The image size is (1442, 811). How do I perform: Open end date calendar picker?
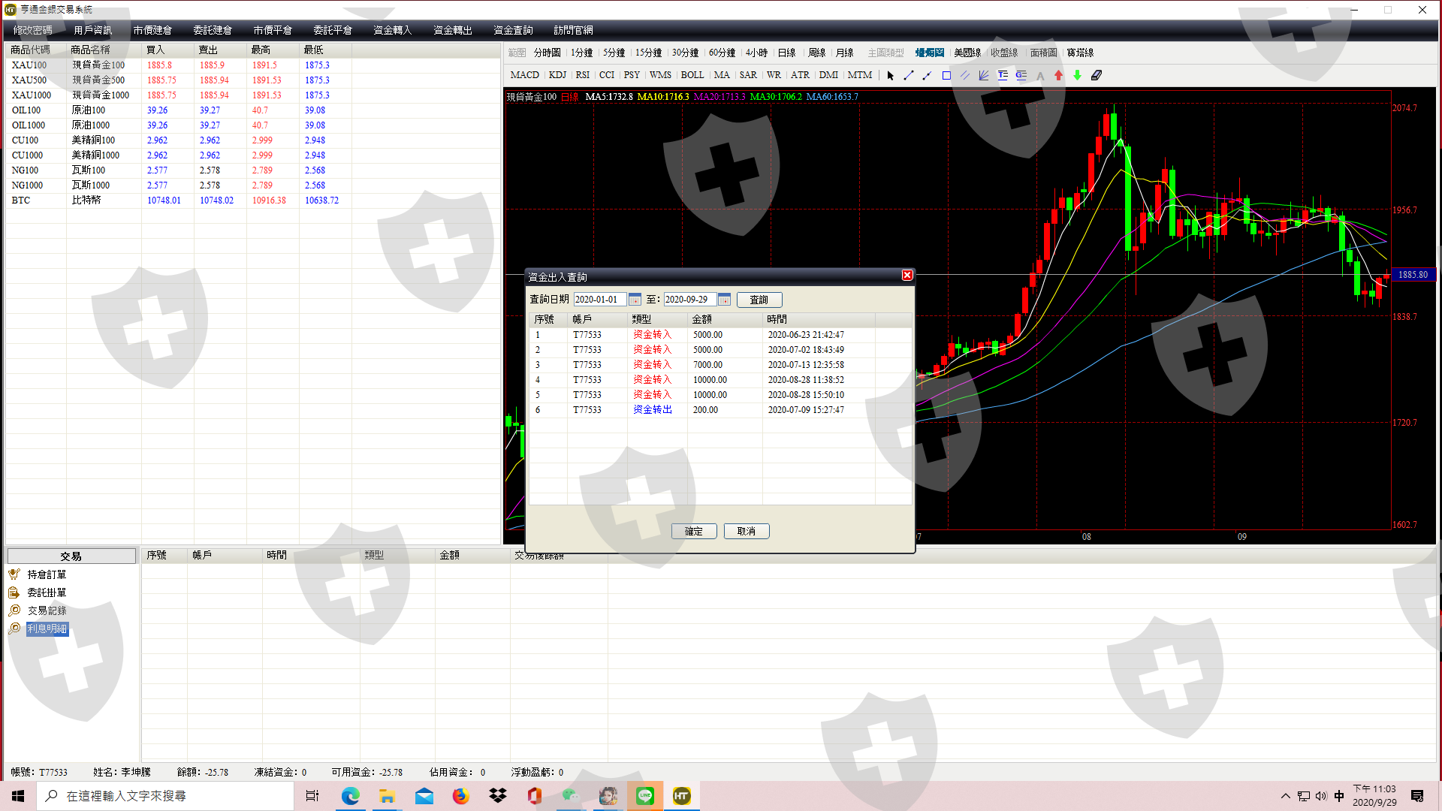pos(724,300)
